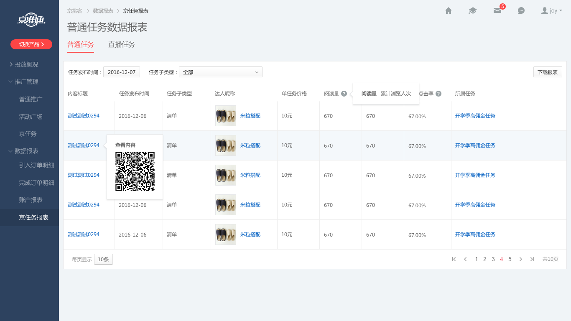Open the mail inbox with 5 notifications

click(x=497, y=11)
